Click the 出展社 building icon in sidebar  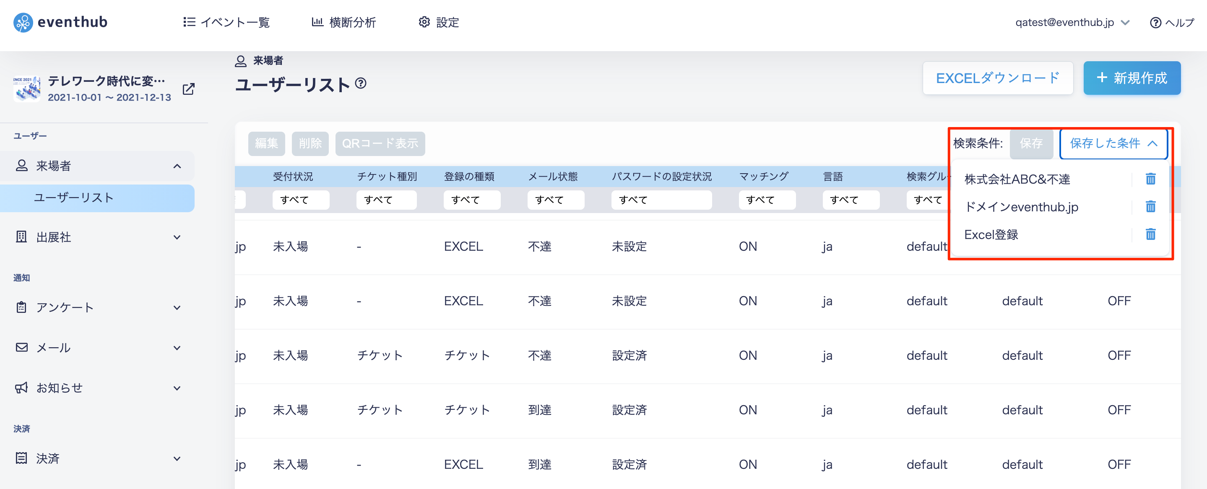21,237
